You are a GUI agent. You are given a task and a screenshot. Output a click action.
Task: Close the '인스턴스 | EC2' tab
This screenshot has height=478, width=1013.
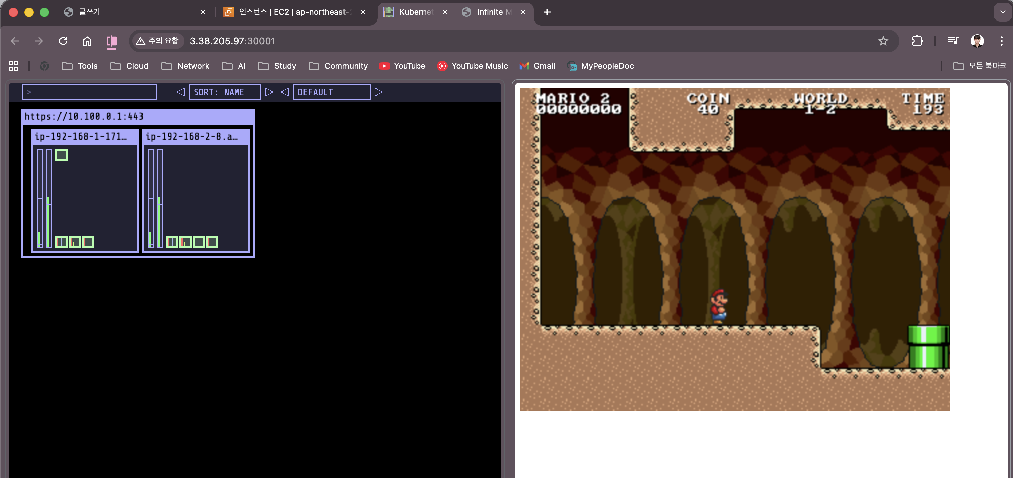pyautogui.click(x=363, y=12)
